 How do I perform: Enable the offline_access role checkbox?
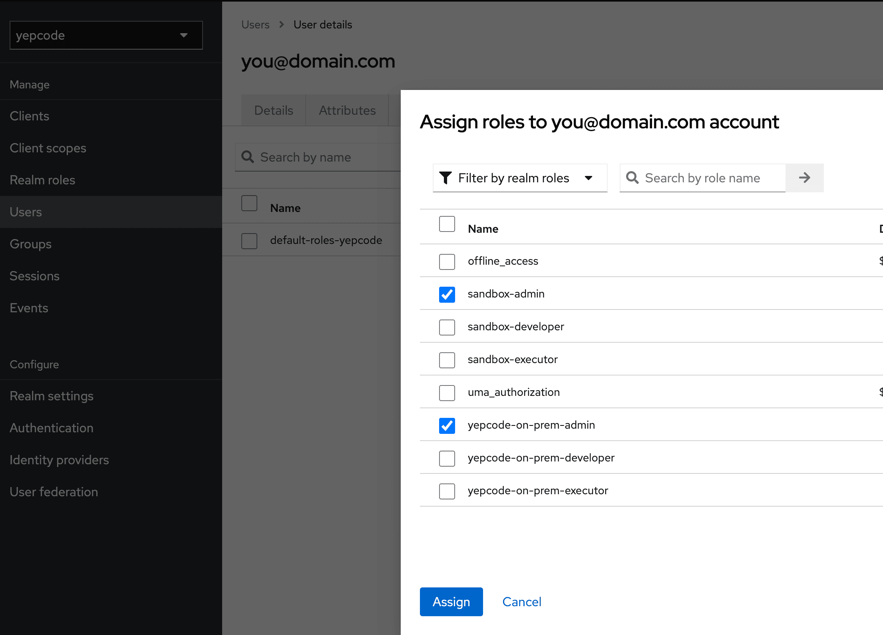point(447,262)
